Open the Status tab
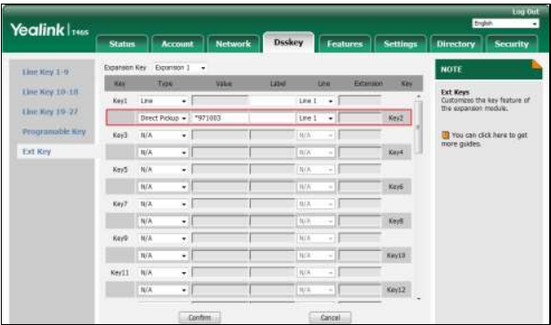This screenshot has width=551, height=325. [122, 44]
